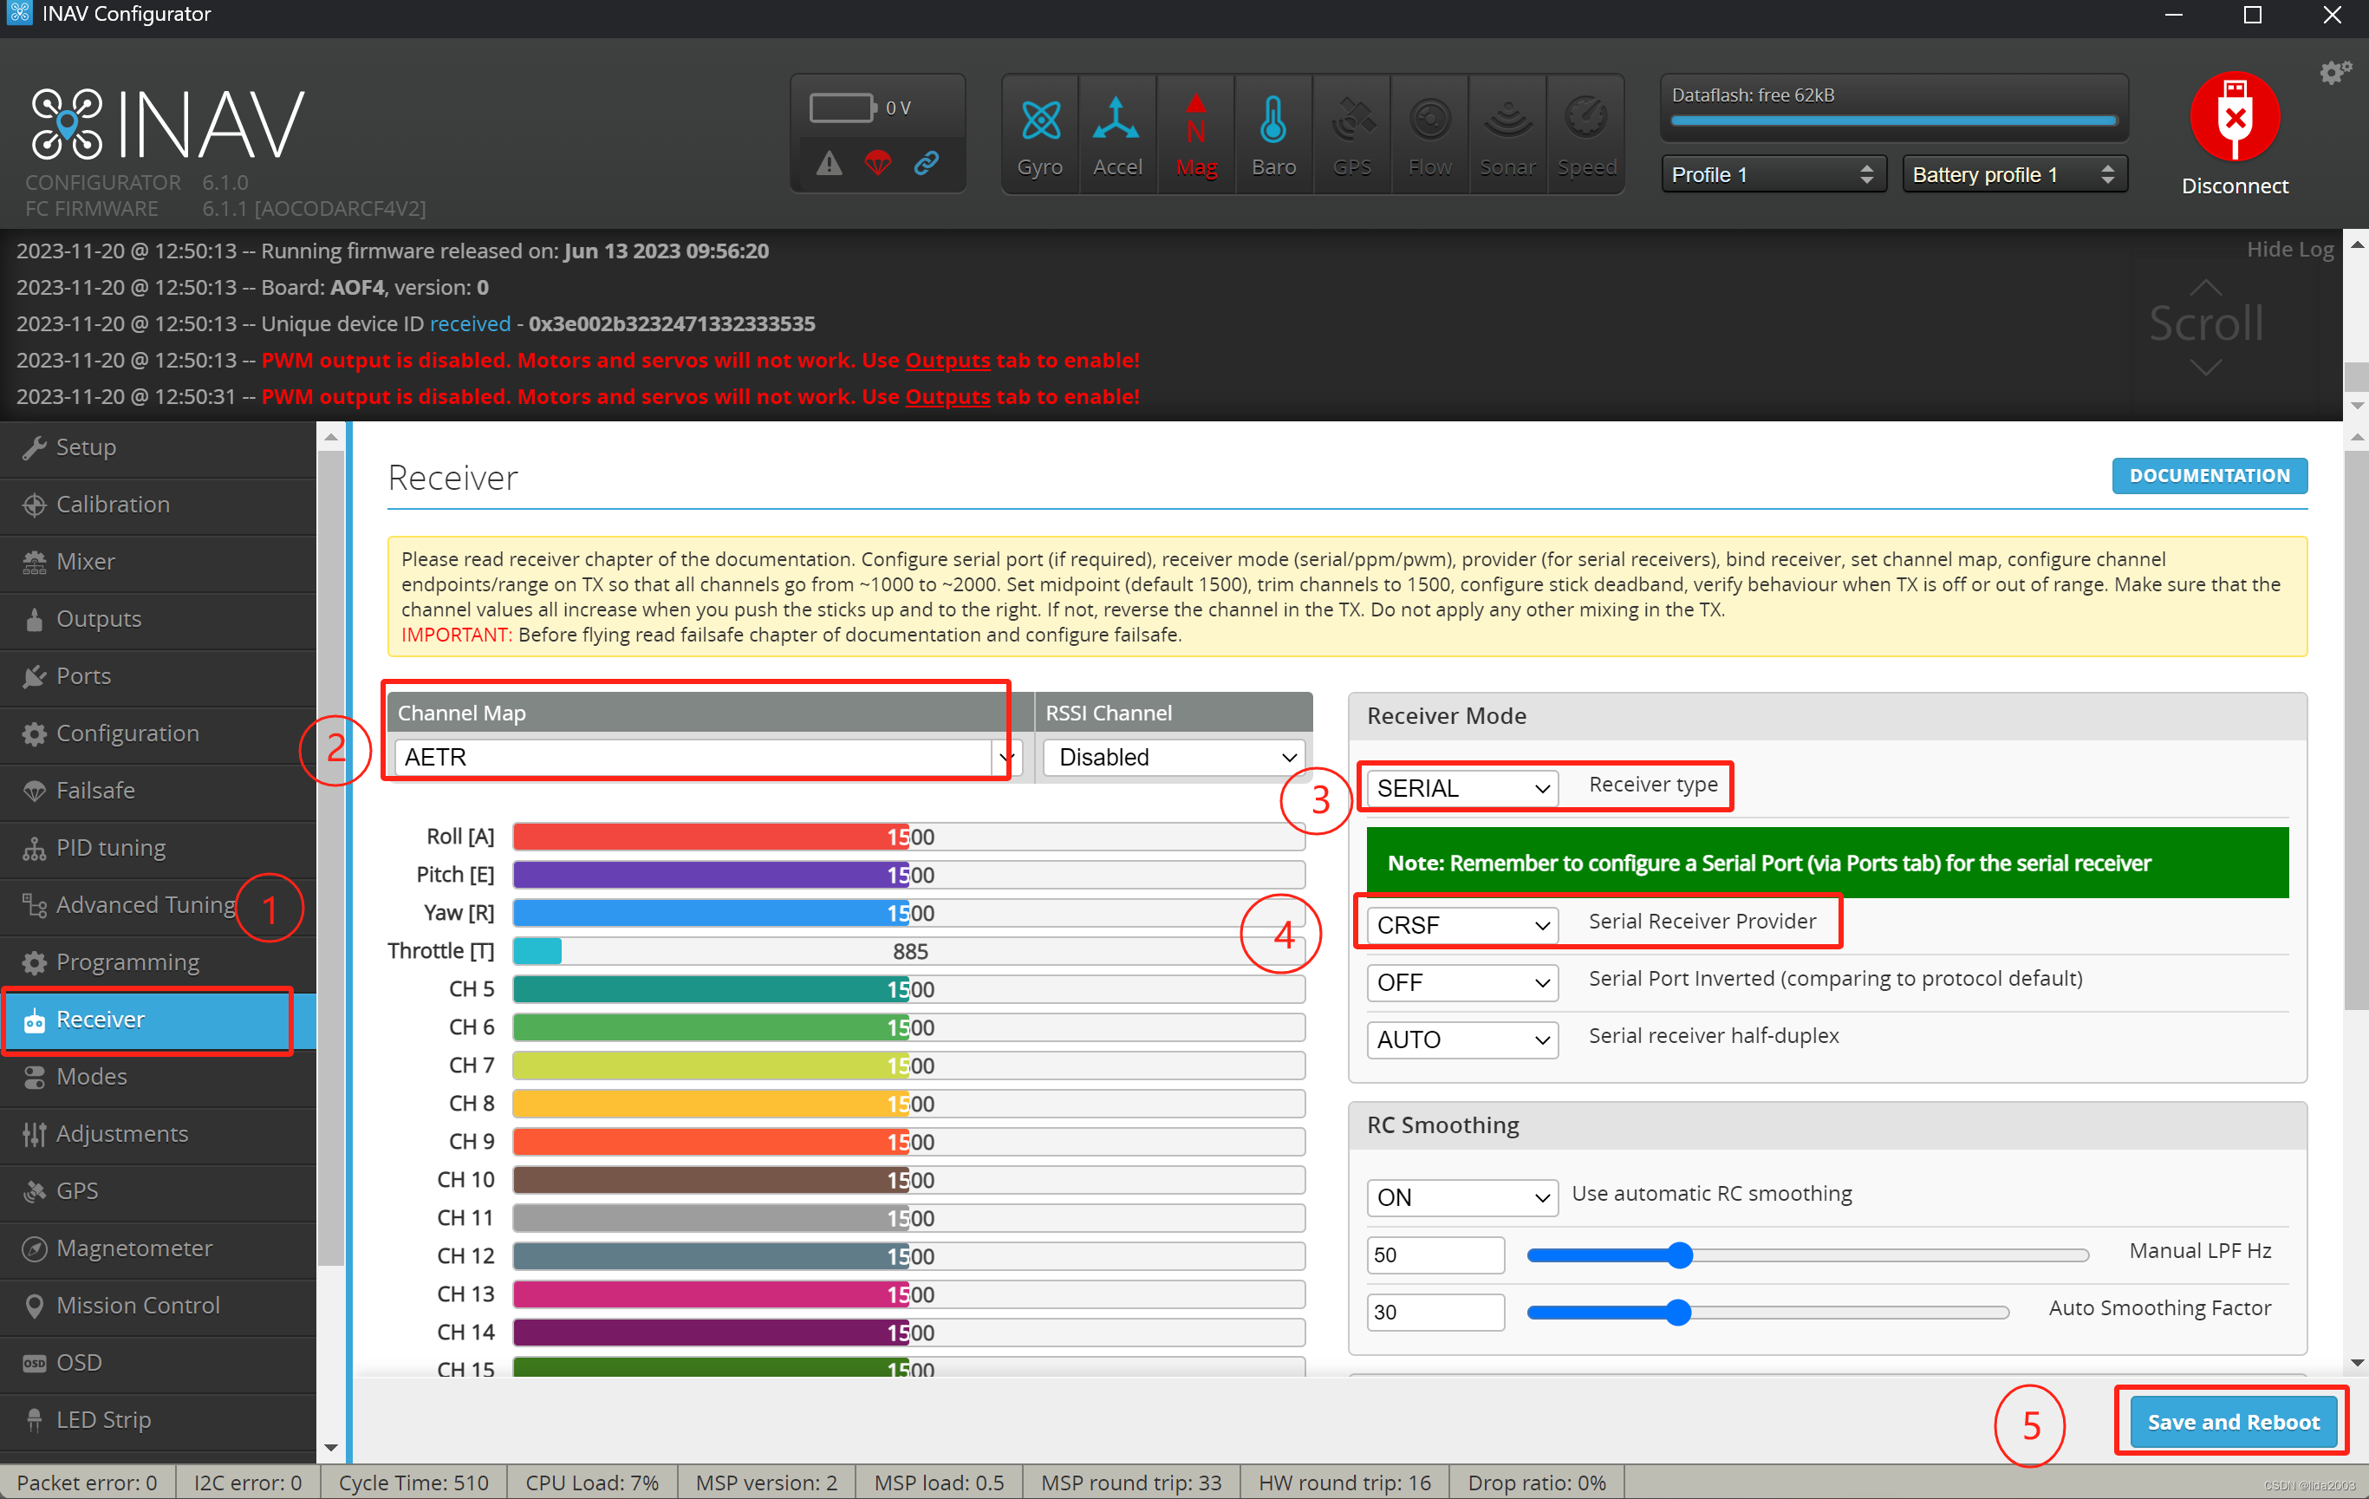The width and height of the screenshot is (2369, 1499).
Task: Open the Ports tab in sidebar
Action: [83, 676]
